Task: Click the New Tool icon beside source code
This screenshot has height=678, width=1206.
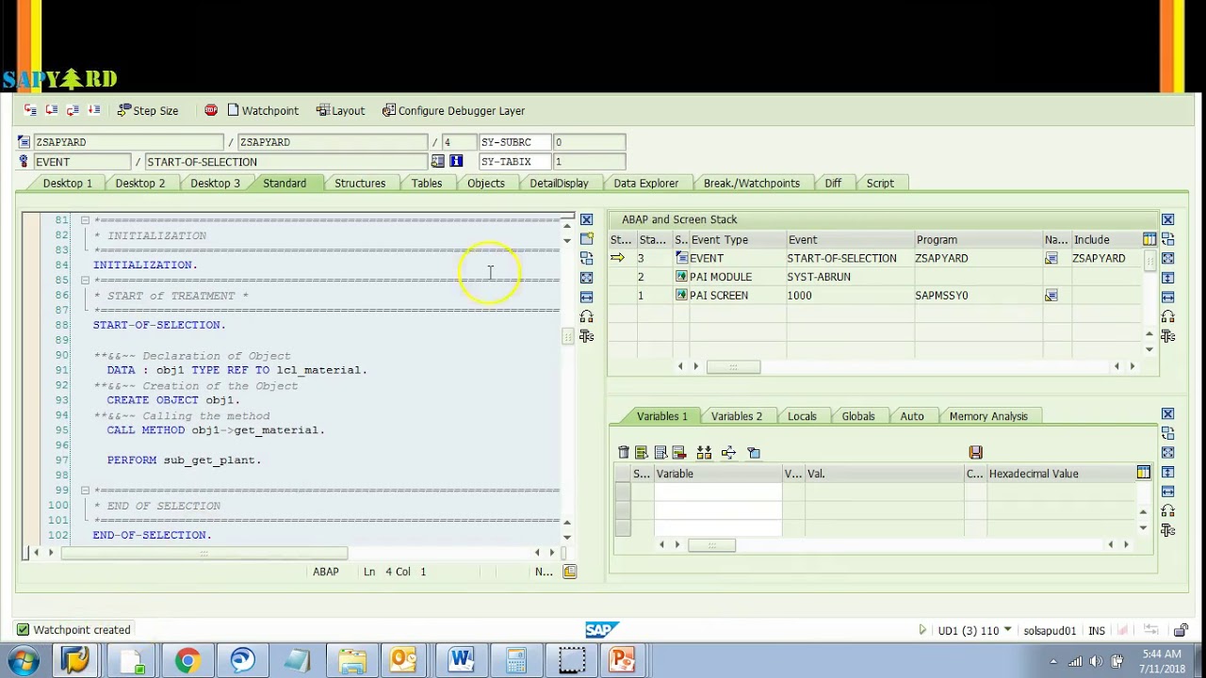Action: (x=586, y=239)
